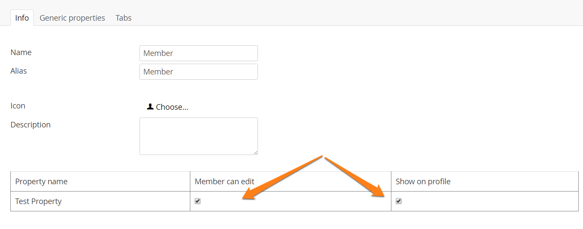Select the Test Property row name

(38, 201)
